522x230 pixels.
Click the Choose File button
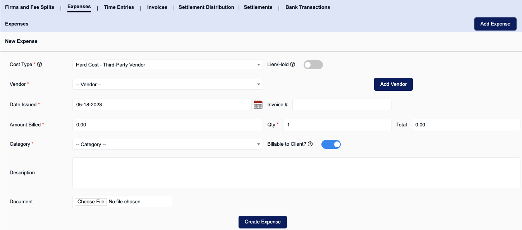pos(91,202)
